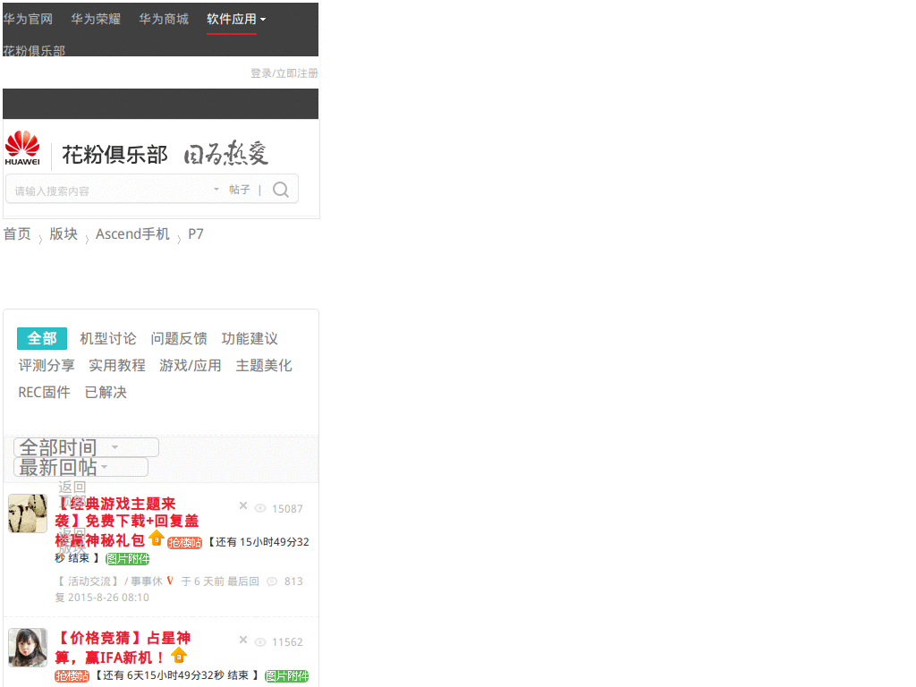Click 首页 in the breadcrumb
The width and height of the screenshot is (916, 687).
point(17,233)
